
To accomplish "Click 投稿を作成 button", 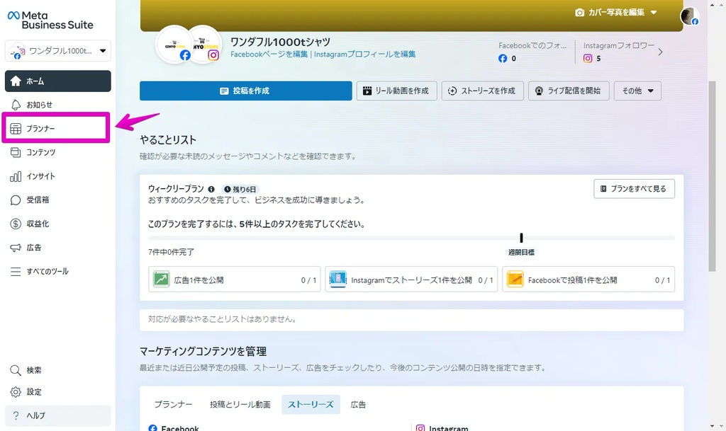I will 246,91.
